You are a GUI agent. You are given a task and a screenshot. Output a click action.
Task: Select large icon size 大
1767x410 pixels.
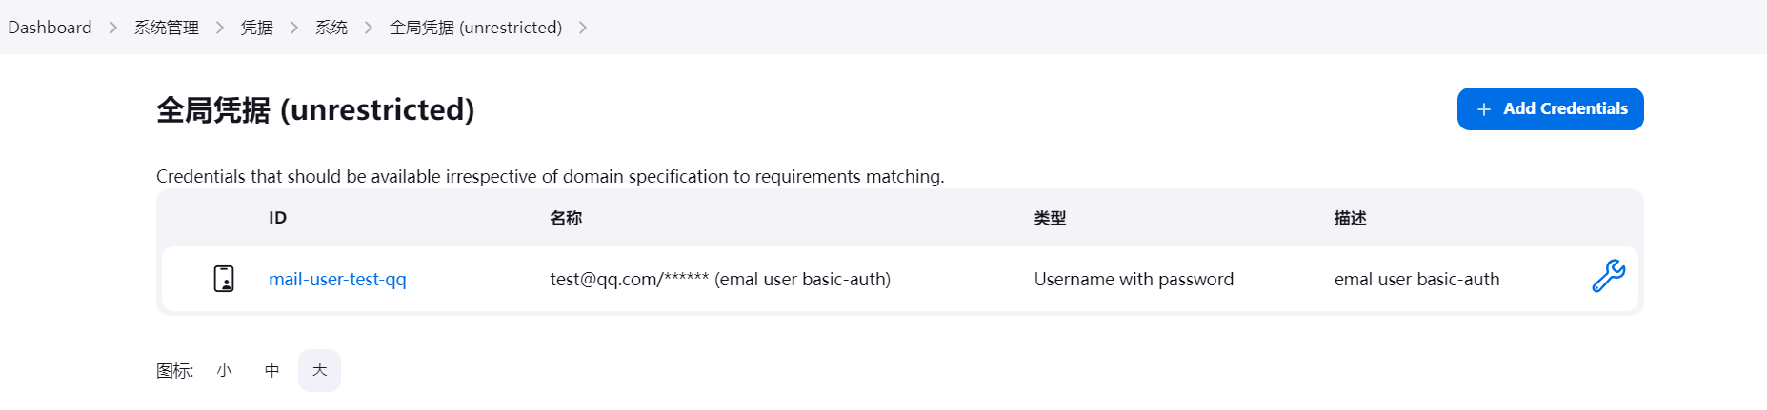click(319, 370)
